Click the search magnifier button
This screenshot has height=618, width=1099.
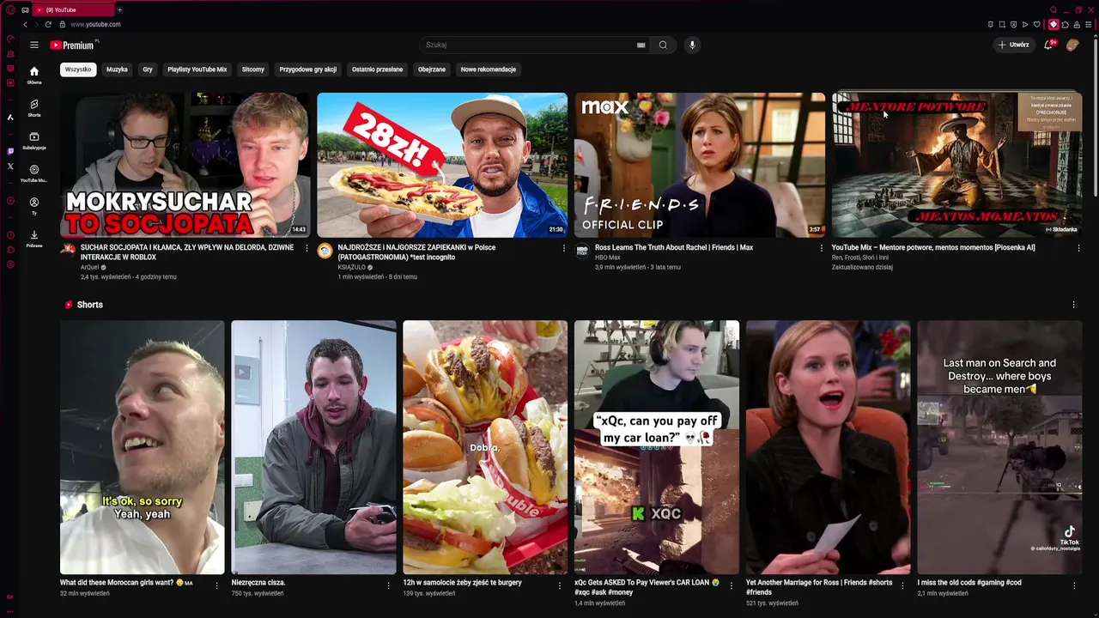[x=663, y=45]
